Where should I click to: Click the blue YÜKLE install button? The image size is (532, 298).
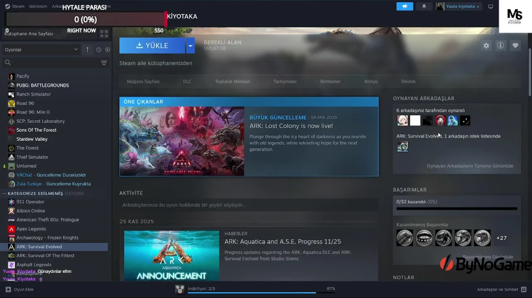point(152,46)
